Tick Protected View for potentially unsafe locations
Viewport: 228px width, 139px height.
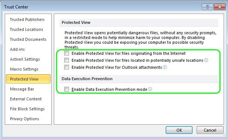tap(67, 60)
